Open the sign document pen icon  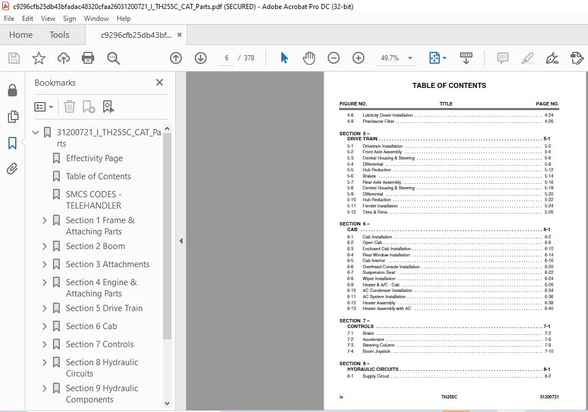(552, 58)
